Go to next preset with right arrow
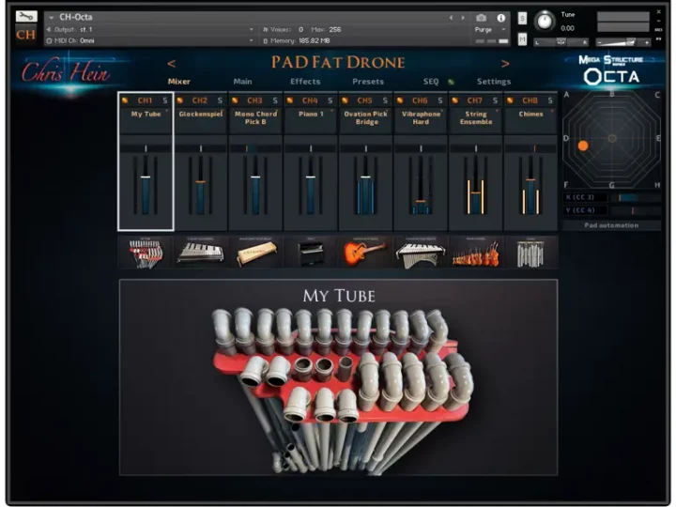 click(504, 64)
